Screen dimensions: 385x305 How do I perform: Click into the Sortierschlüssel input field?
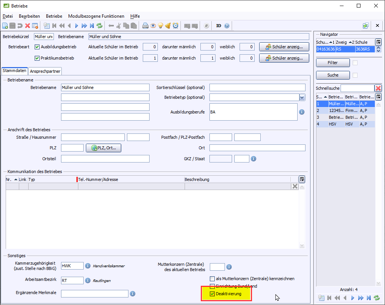(257, 87)
